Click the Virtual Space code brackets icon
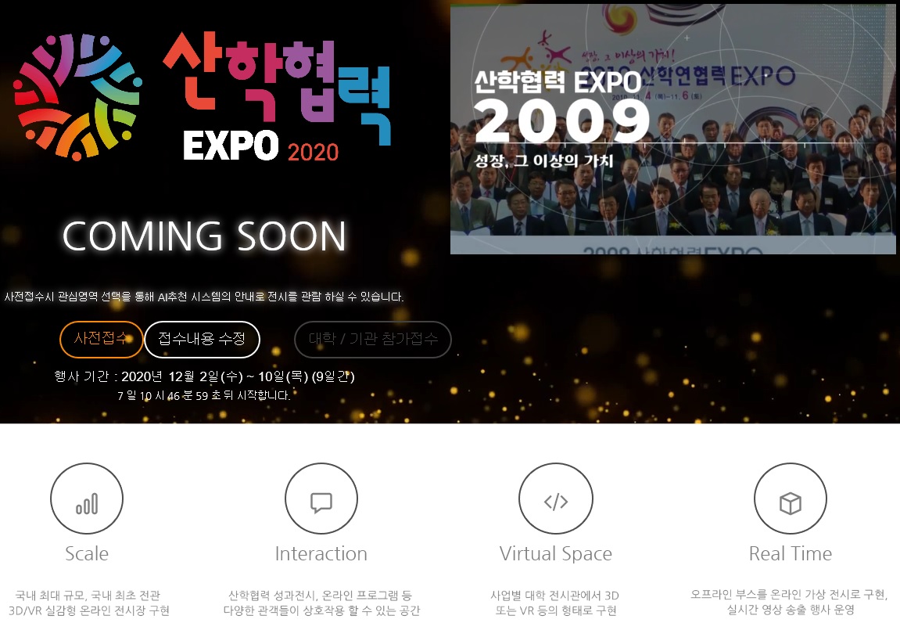 (556, 499)
